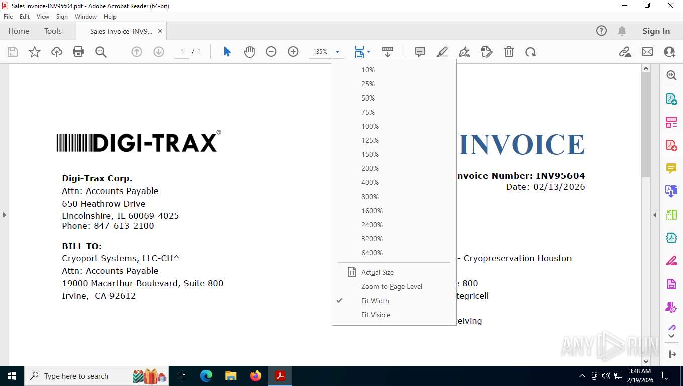
Task: Switch to the Tools tab
Action: 53,31
